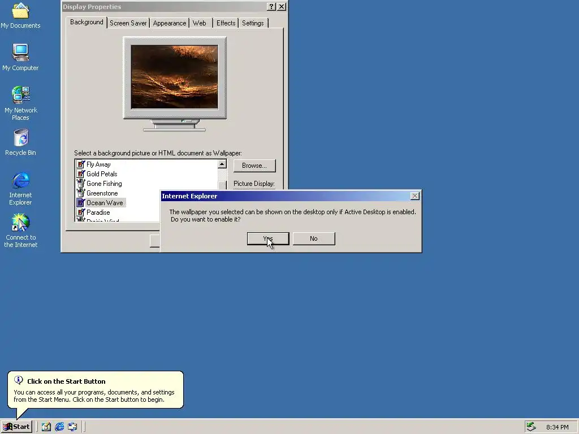
Task: Click the Ocean Wave wallpaper icon
Action: coord(80,203)
